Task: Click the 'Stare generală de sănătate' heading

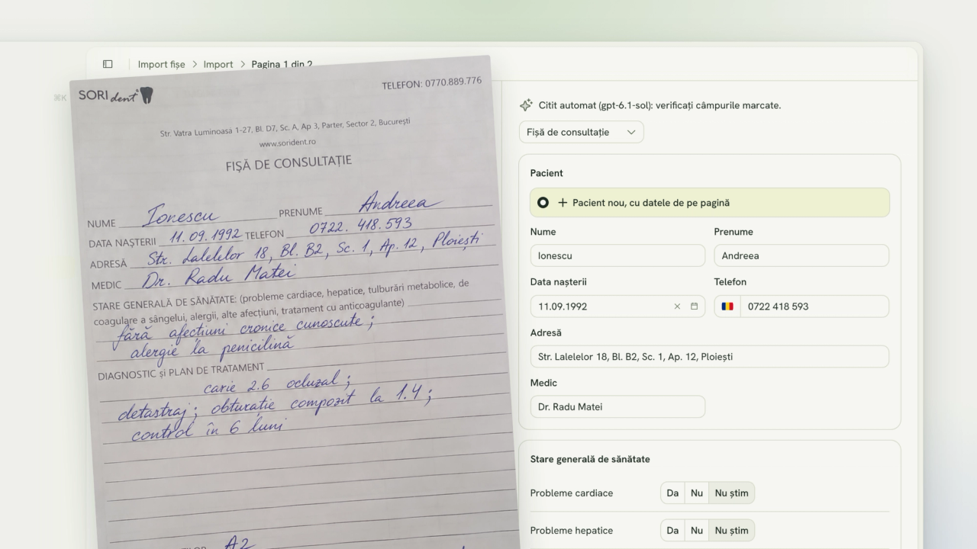Action: click(x=590, y=459)
